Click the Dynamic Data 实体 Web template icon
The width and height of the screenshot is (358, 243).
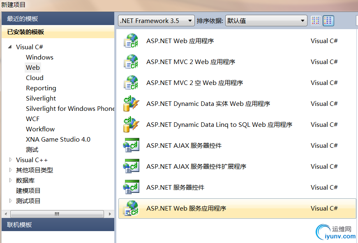(x=131, y=104)
